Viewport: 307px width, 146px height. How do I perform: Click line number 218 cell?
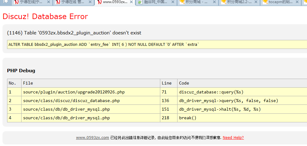click(169, 118)
